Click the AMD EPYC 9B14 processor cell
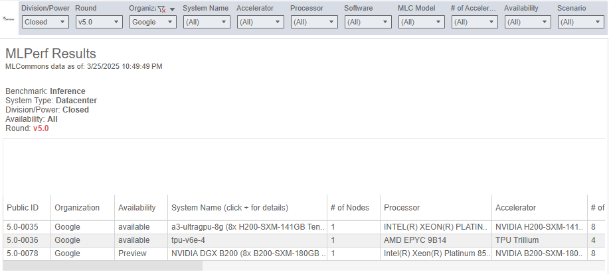The height and width of the screenshot is (274, 609). (x=436, y=240)
